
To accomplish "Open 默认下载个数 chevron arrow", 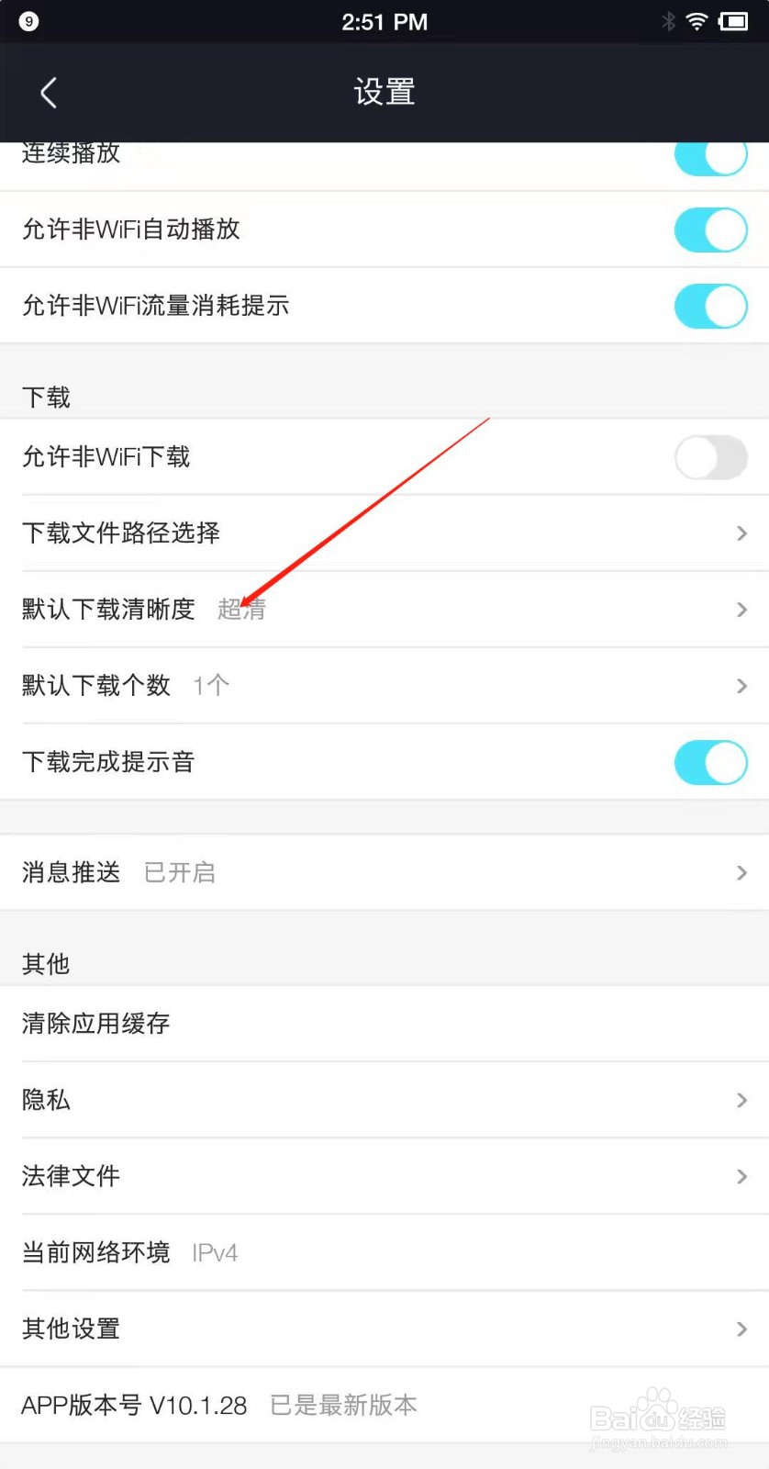I will pos(741,686).
